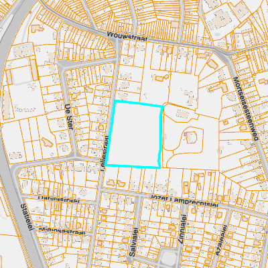Click the Azalealei street label

(221, 241)
